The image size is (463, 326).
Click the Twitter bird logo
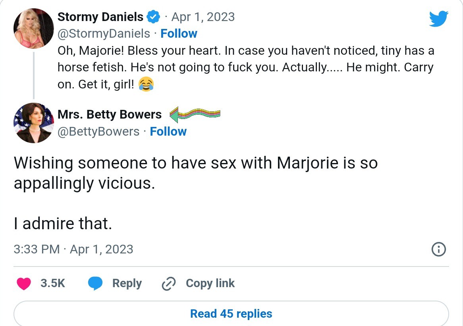coord(438,19)
